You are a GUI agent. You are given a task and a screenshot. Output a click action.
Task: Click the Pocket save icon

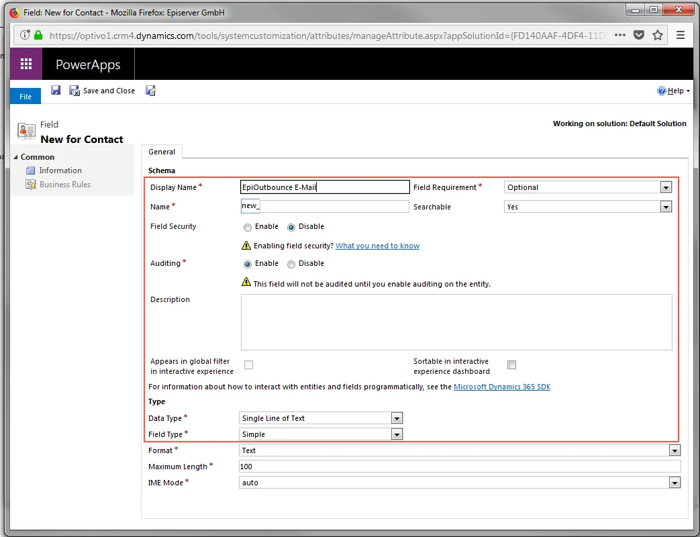[639, 35]
